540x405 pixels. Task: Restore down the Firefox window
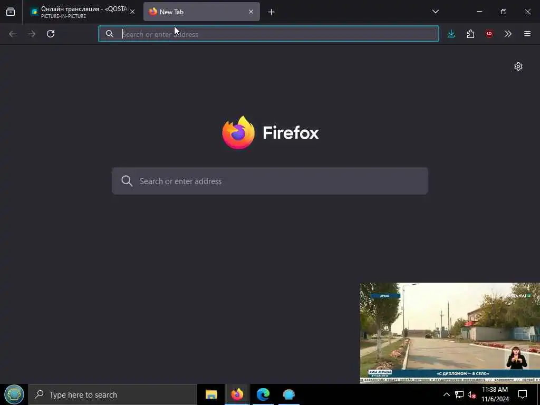tap(504, 12)
